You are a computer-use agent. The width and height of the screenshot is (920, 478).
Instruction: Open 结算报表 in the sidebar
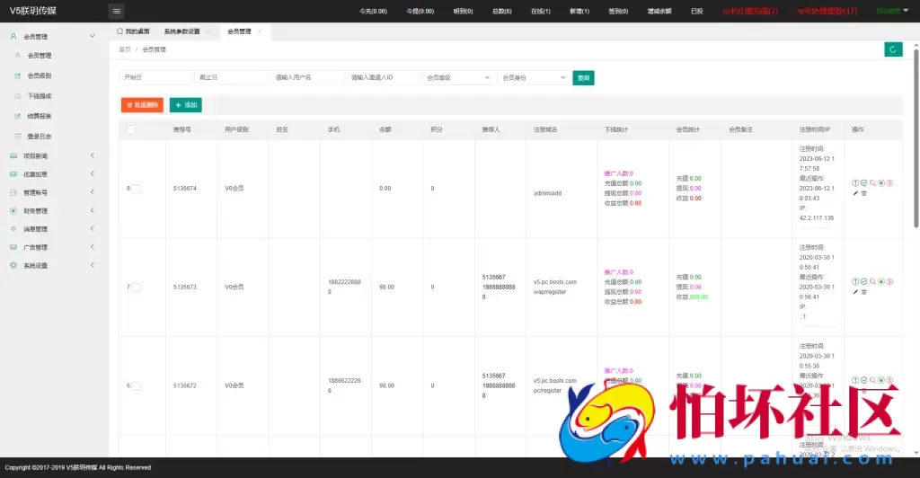pos(39,116)
